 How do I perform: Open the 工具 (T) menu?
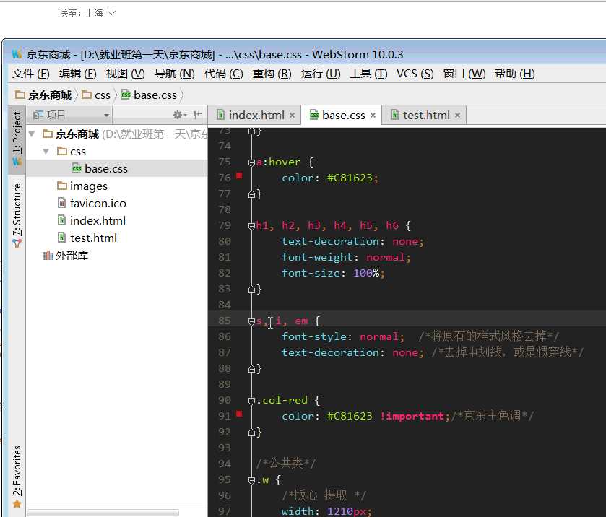click(368, 74)
